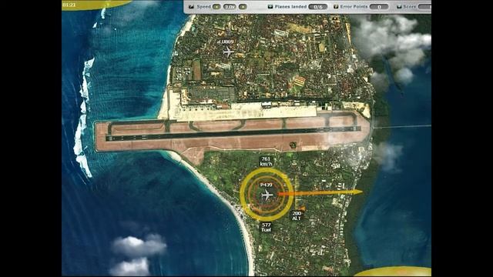This screenshot has height=277, width=493.
Task: Select the LU869 aircraft over the city
Action: tap(228, 52)
